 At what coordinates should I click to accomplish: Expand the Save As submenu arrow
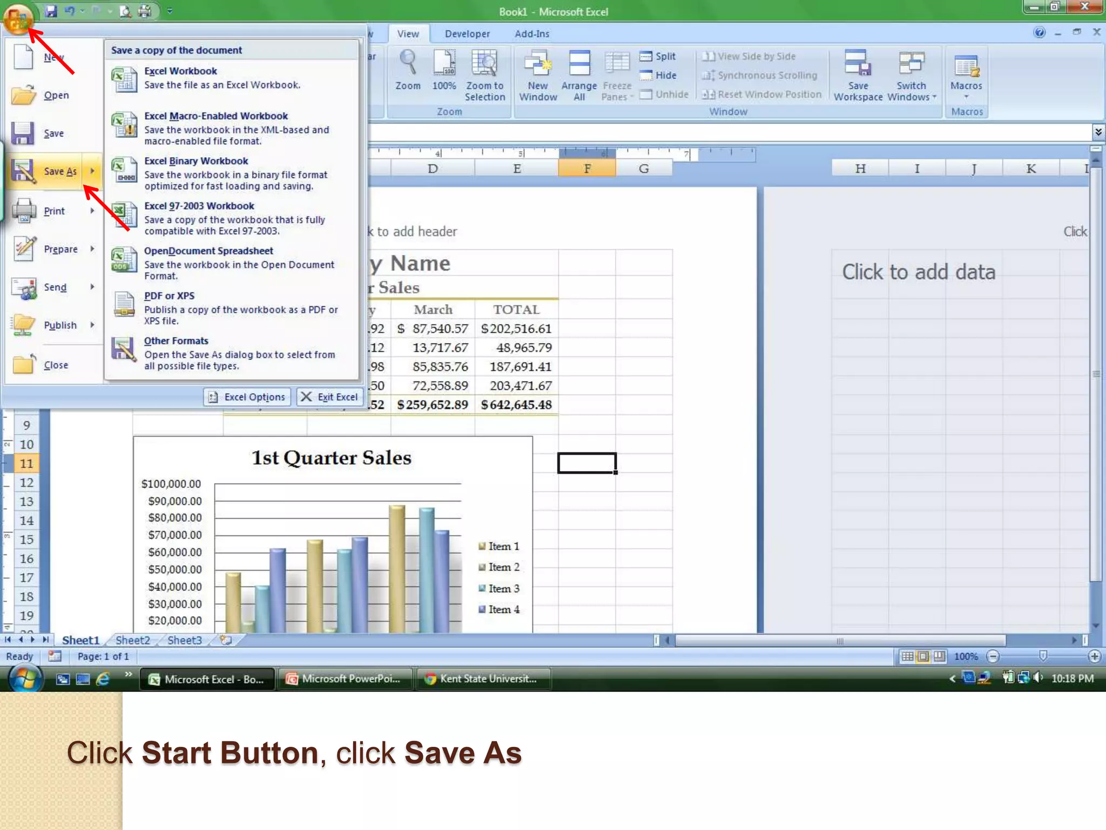pyautogui.click(x=92, y=171)
